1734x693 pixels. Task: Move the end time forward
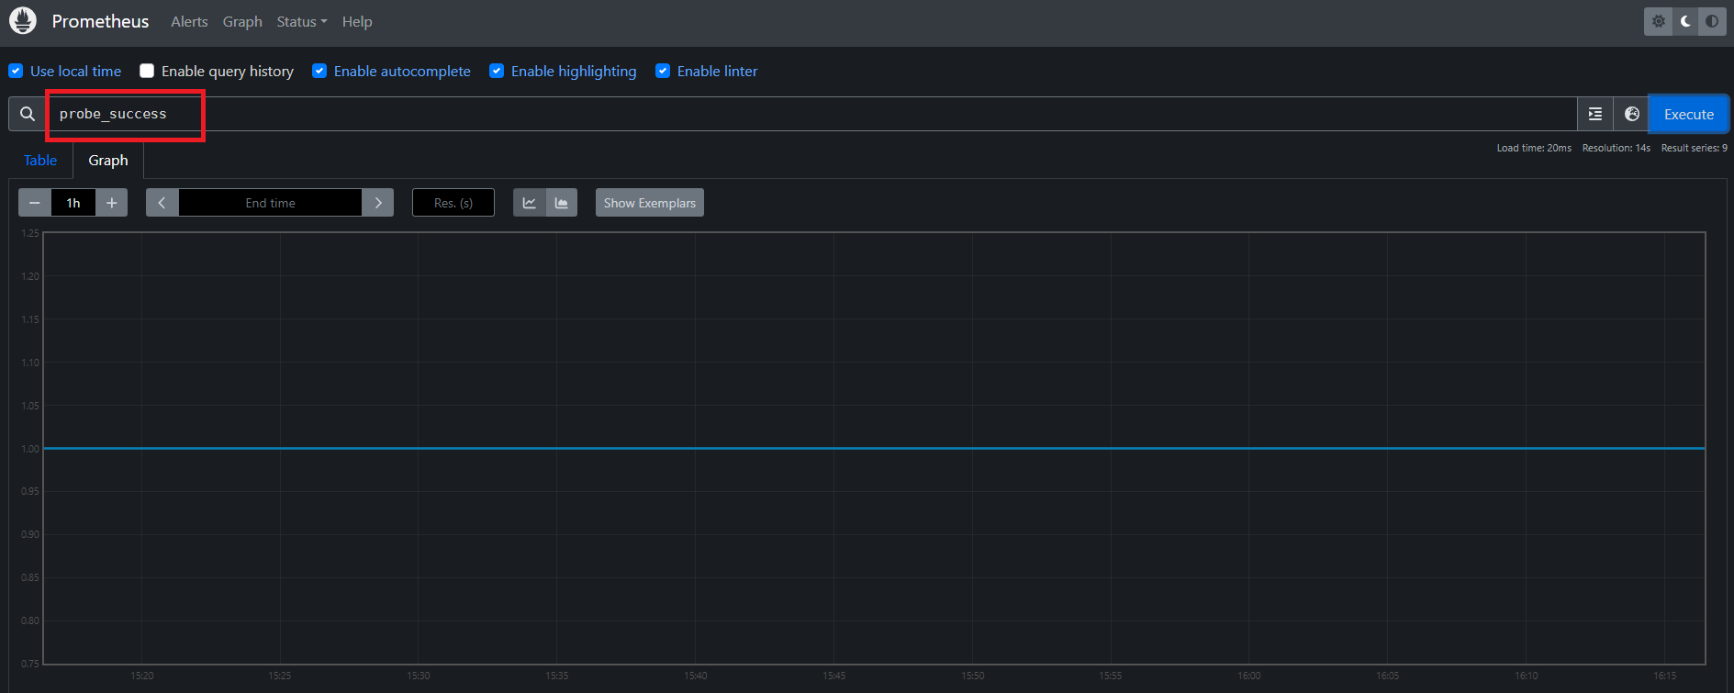tap(378, 203)
